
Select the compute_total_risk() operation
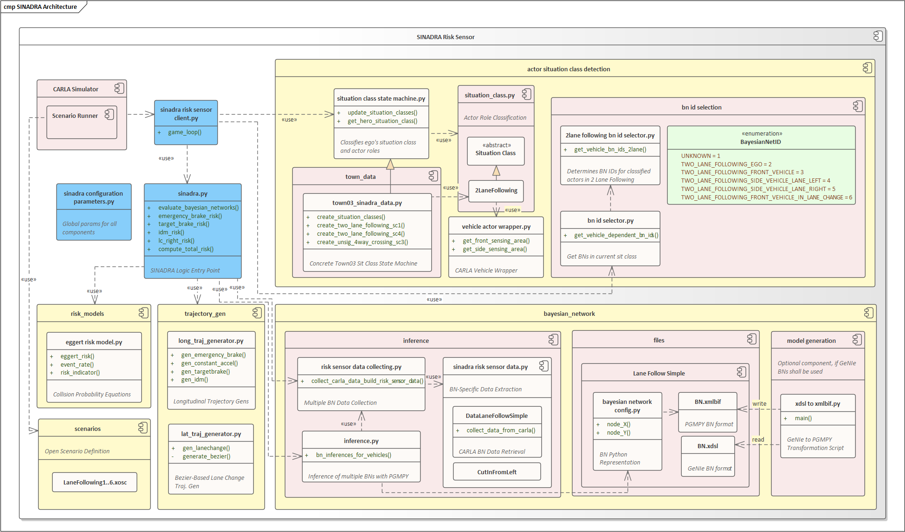coord(186,249)
